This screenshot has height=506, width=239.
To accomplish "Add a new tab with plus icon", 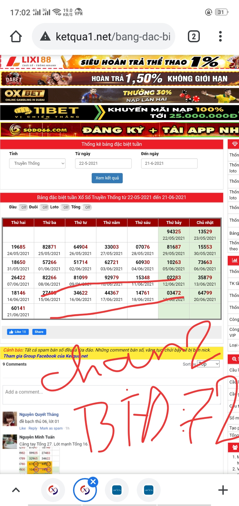I will tap(223, 490).
